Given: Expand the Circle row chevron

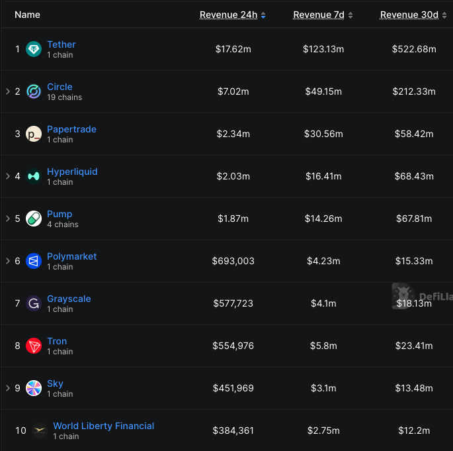Looking at the screenshot, I should click(x=8, y=91).
